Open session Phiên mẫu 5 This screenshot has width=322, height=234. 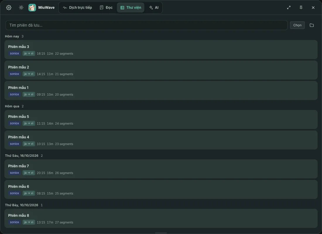(x=161, y=120)
